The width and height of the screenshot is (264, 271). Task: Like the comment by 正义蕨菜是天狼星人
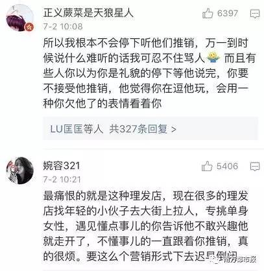click(208, 14)
